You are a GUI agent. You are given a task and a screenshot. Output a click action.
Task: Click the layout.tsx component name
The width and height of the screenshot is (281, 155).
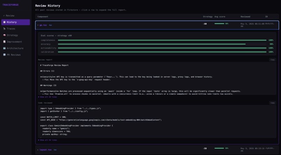[46, 150]
